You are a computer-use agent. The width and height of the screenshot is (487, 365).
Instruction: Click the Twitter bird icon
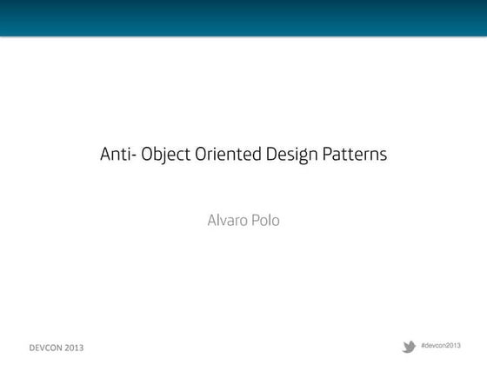(x=409, y=347)
